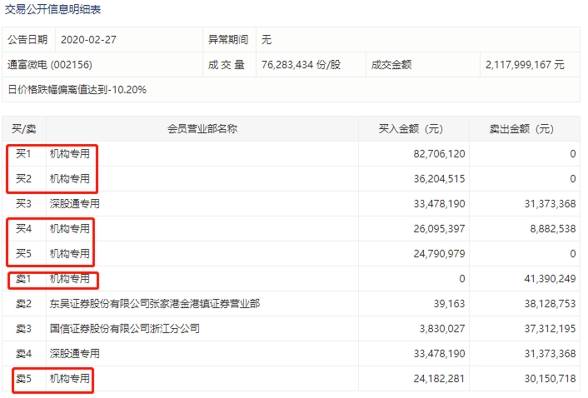Click the 公告日期 label cell
Screen dimensions: 588x398
27,40
